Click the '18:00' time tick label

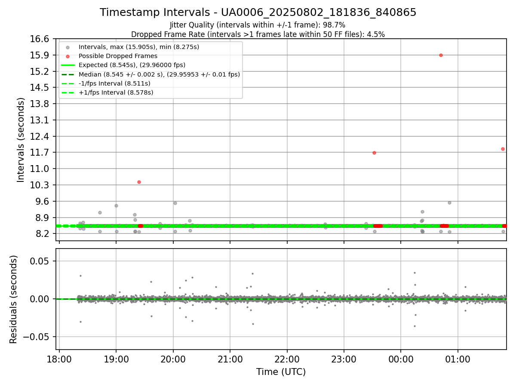(59, 359)
